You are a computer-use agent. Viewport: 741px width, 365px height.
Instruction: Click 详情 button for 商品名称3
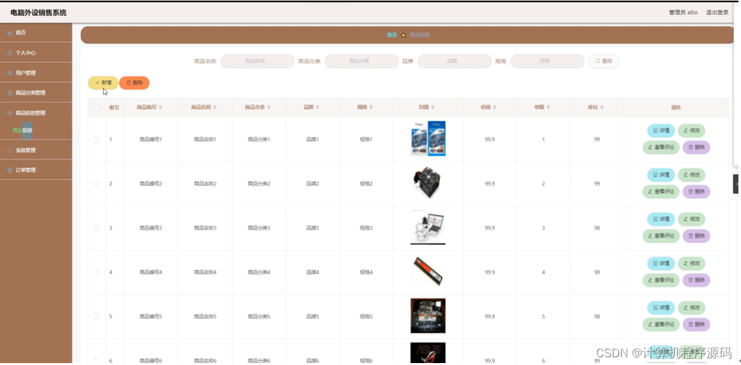tap(661, 219)
